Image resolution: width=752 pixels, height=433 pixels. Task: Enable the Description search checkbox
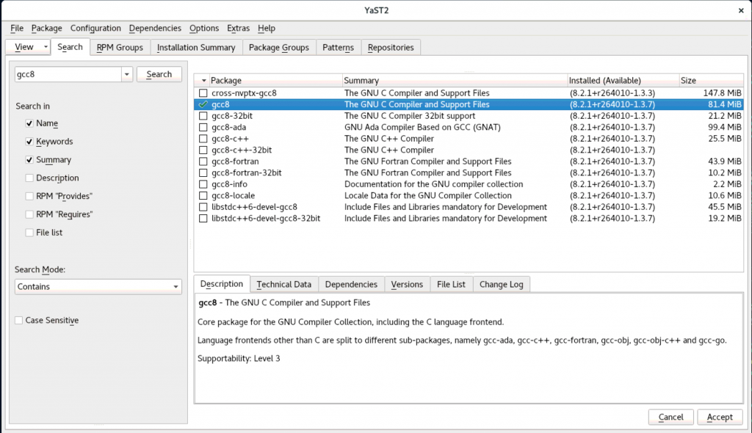tap(29, 178)
